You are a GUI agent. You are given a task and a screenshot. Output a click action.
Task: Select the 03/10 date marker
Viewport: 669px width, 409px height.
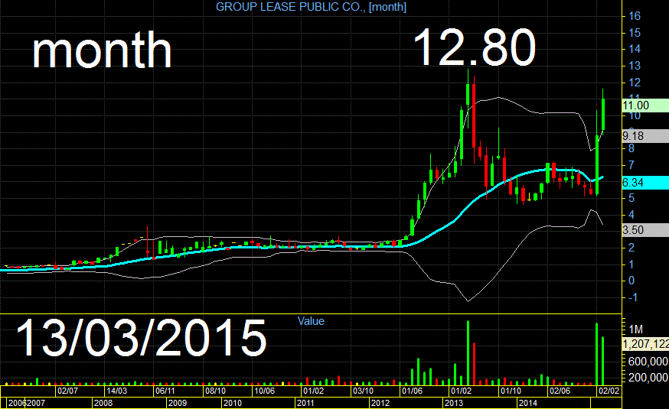(363, 391)
